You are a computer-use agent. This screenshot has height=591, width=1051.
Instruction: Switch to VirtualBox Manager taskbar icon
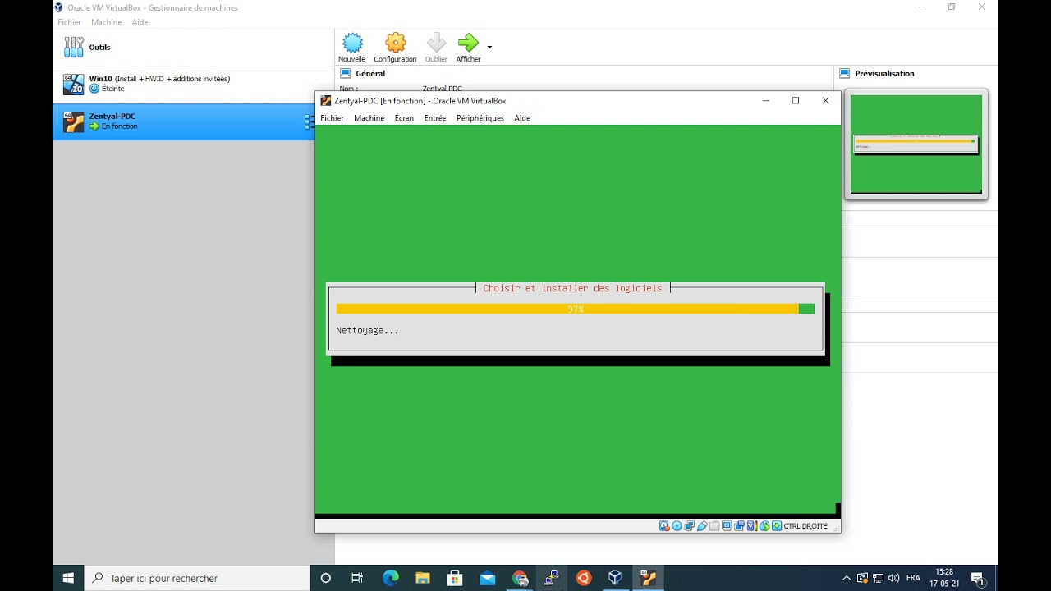(x=616, y=578)
